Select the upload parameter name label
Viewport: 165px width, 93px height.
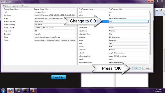pyautogui.click(x=81, y=15)
